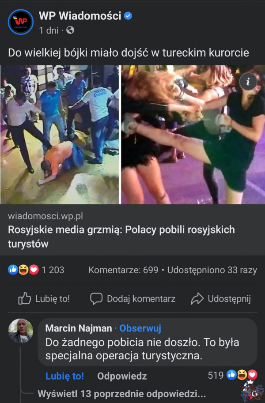Open the info icon on the article image
Screen dimensions: 265x403
tap(248, 82)
